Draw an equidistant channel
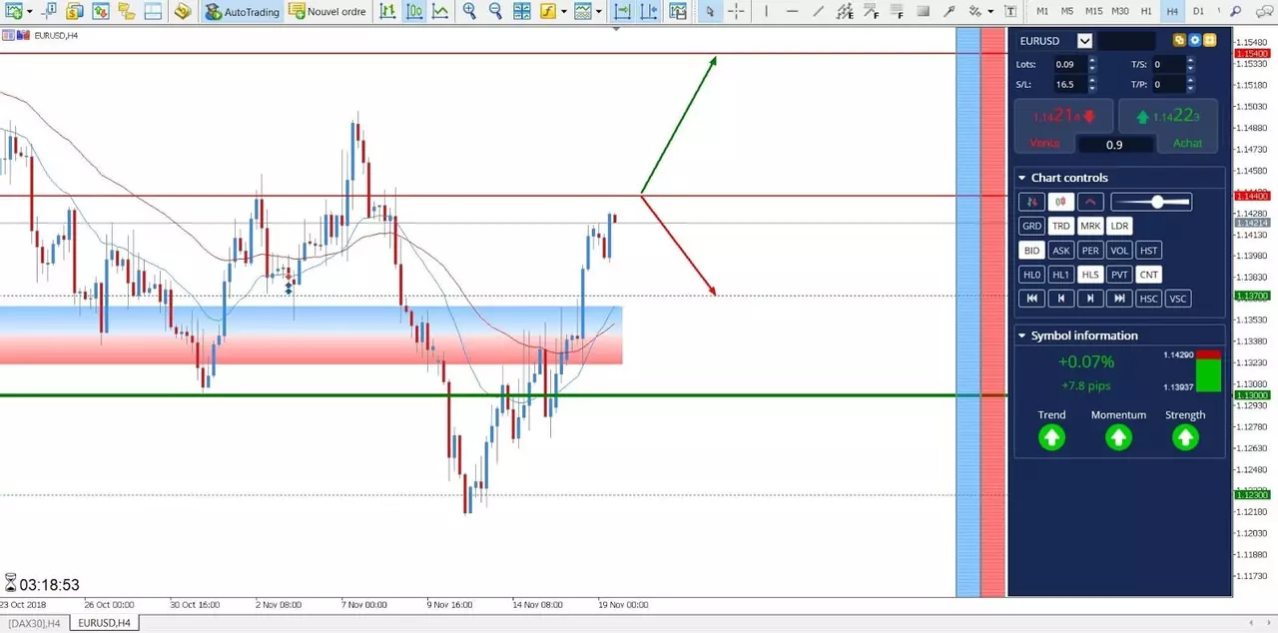 coord(845,12)
